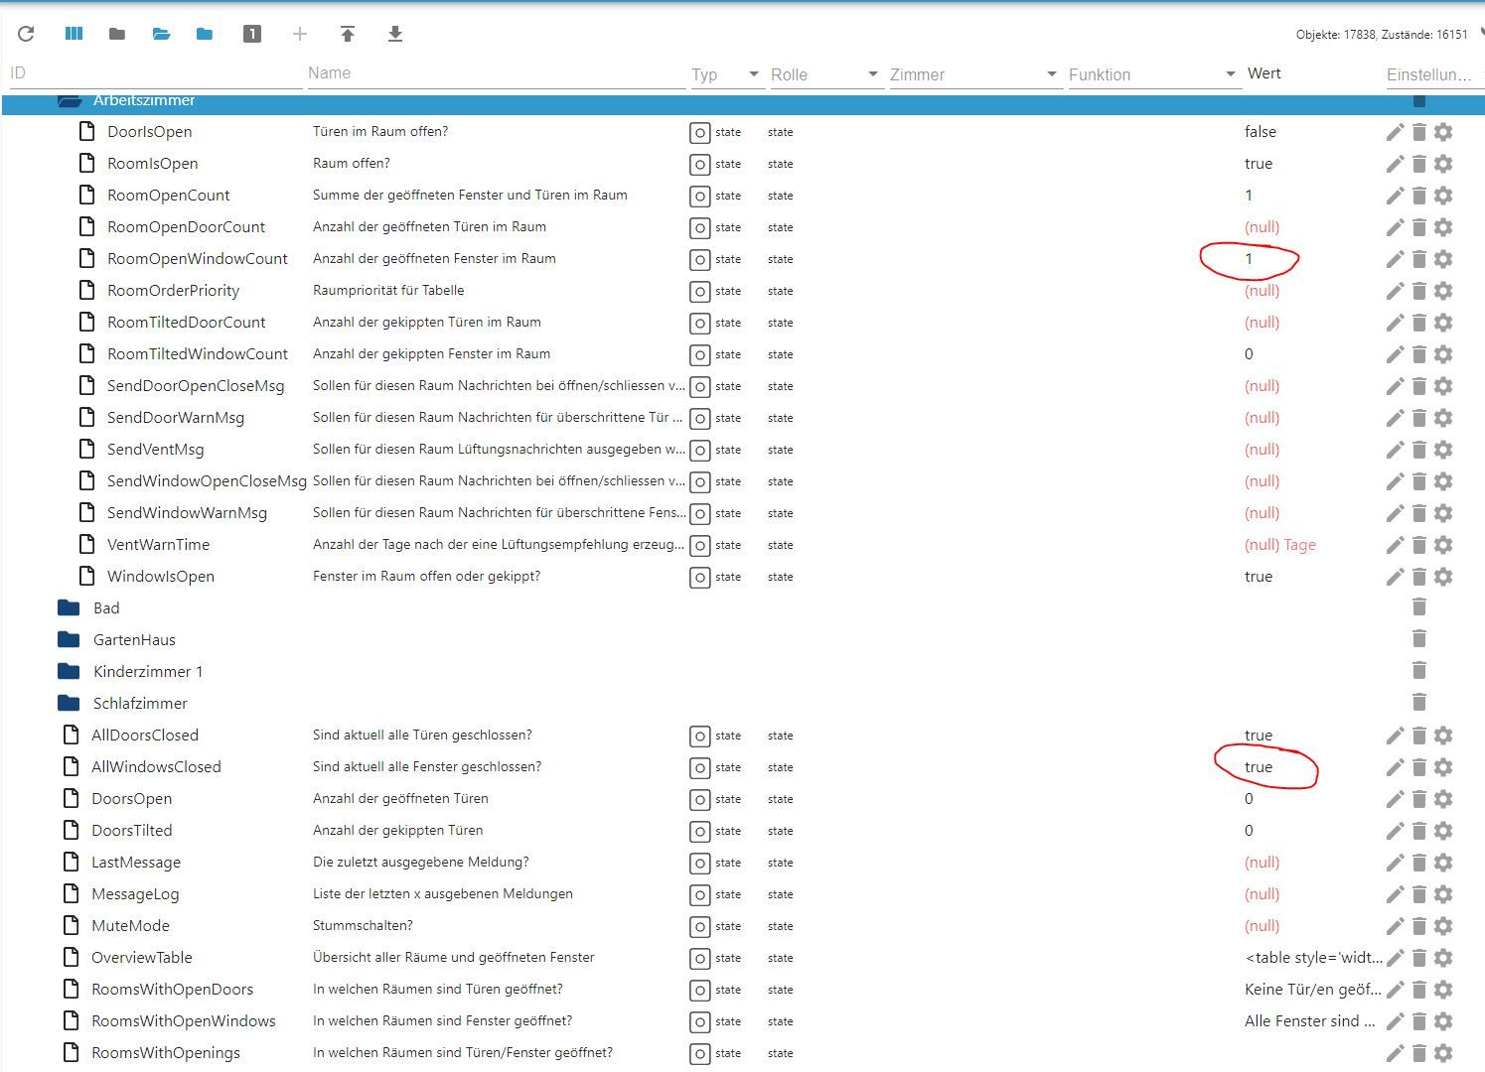This screenshot has height=1072, width=1485.
Task: Click the VentWarnTime value (null) Tage
Action: pos(1280,545)
